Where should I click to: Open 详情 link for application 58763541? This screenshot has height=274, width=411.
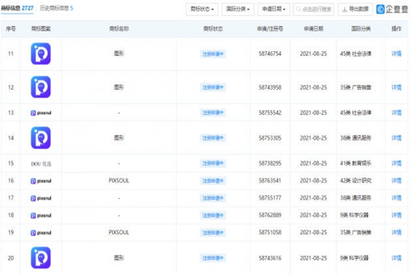click(x=396, y=181)
